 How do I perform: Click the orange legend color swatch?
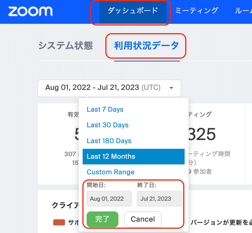[x=59, y=222]
